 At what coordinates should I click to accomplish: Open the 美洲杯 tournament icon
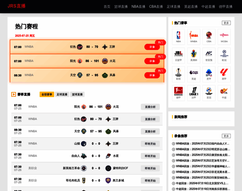pyautogui.click(x=194, y=55)
